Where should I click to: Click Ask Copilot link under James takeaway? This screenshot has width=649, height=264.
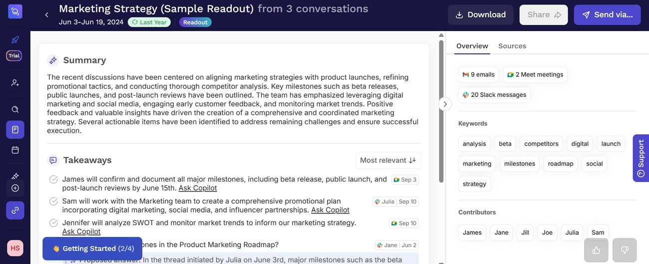coord(198,188)
